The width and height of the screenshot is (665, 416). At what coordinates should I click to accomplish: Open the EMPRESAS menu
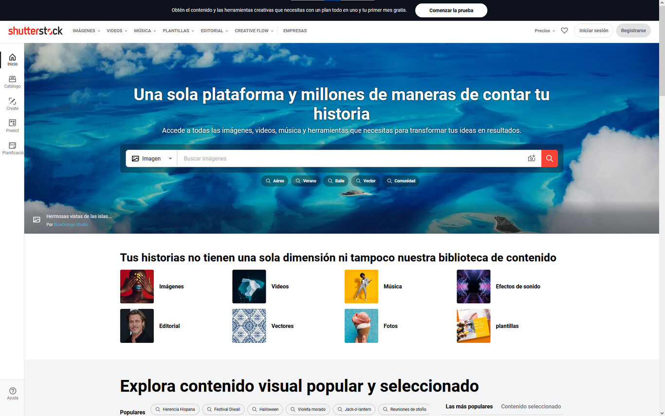point(295,30)
